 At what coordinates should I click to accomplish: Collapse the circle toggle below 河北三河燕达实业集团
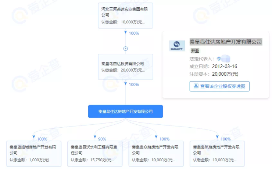(125, 49)
